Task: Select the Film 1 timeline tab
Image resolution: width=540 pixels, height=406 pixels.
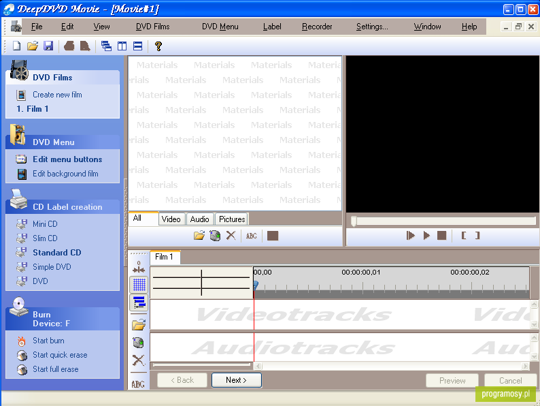Action: click(165, 257)
